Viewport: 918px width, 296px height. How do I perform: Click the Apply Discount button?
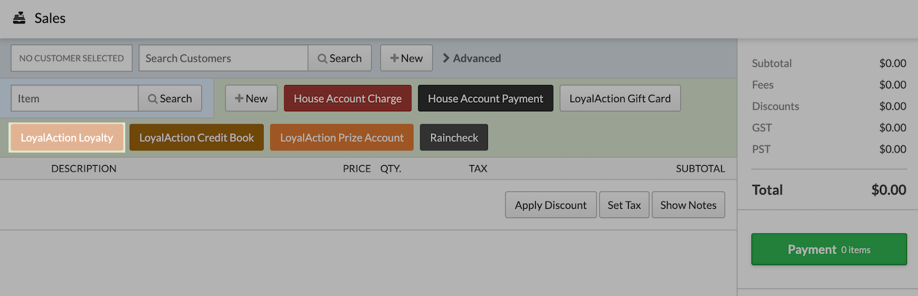point(551,205)
